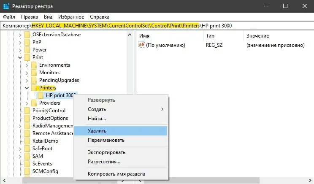
Task: Open the Создать submenu
Action: (x=121, y=109)
